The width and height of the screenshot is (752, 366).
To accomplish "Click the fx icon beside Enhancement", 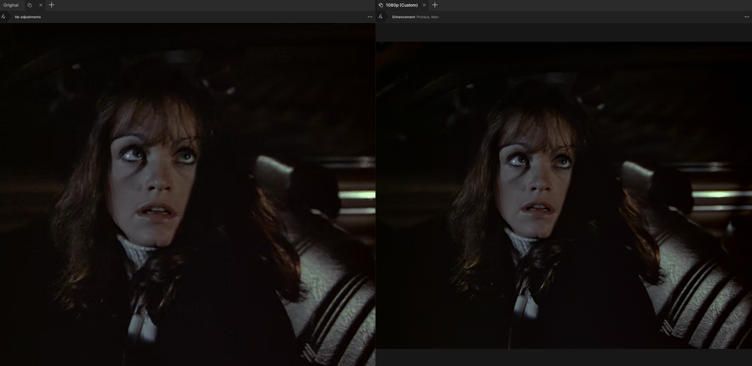I will (380, 16).
